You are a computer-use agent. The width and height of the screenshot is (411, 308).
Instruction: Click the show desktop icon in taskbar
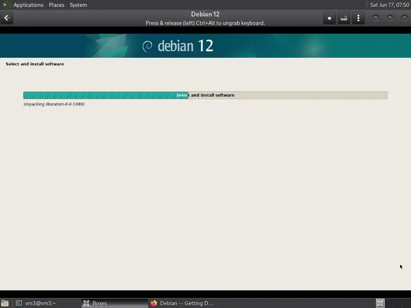pos(5,303)
